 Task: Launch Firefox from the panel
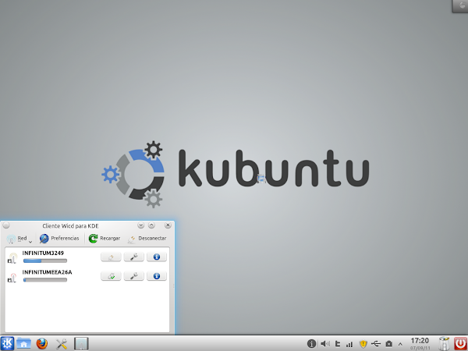click(x=42, y=343)
